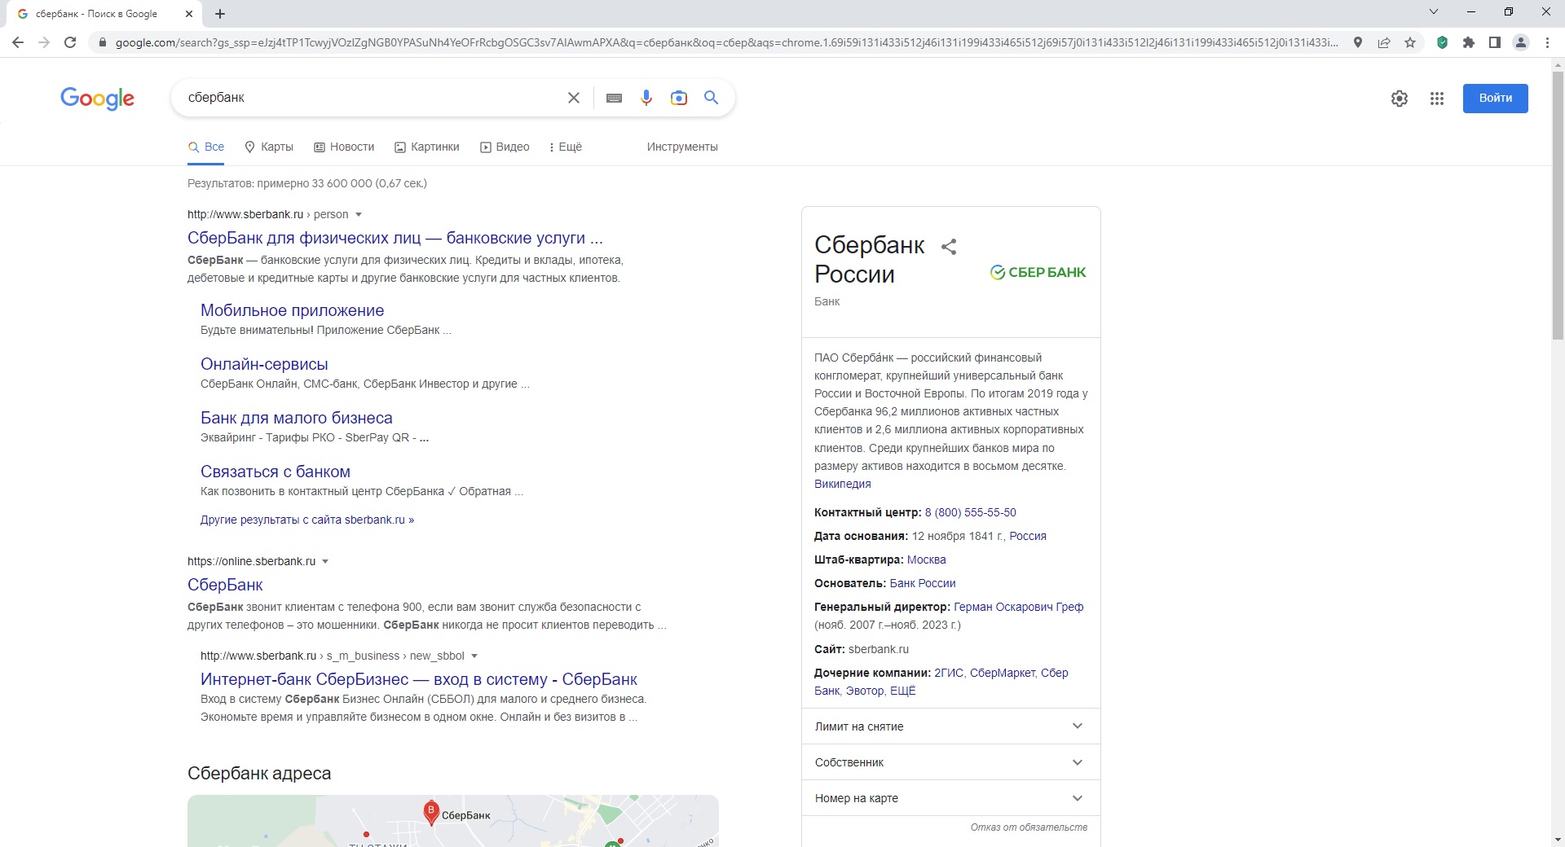Image resolution: width=1565 pixels, height=847 pixels.
Task: Start voice search with microphone
Action: pos(646,98)
